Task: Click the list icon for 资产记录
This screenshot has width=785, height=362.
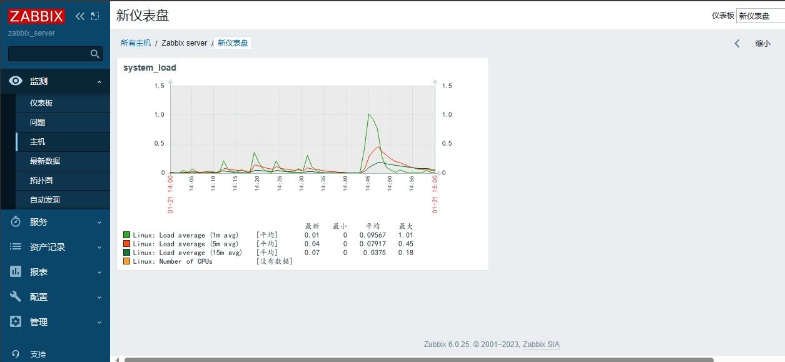Action: pyautogui.click(x=16, y=247)
